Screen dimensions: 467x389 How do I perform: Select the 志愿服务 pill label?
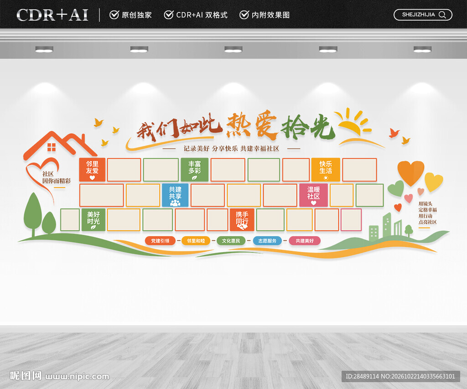coord(267,241)
